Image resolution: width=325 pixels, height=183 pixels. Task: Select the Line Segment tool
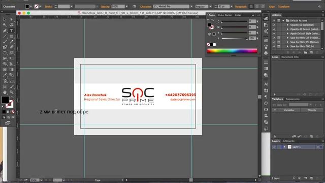click(x=5, y=36)
